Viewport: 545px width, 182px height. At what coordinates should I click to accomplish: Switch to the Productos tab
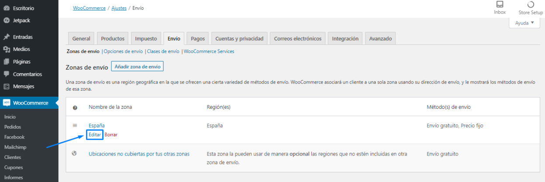113,38
